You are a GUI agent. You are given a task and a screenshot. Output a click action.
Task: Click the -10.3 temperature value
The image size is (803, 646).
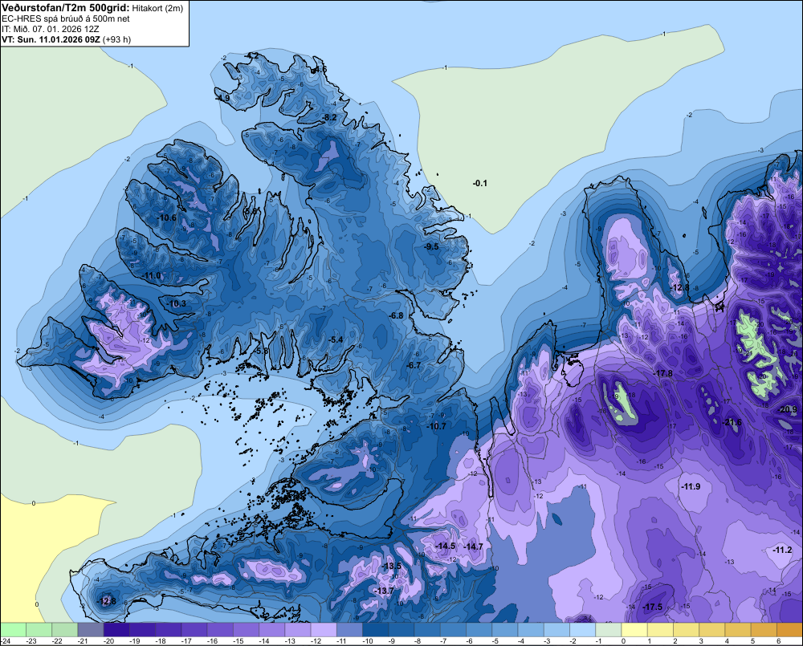[x=177, y=303]
